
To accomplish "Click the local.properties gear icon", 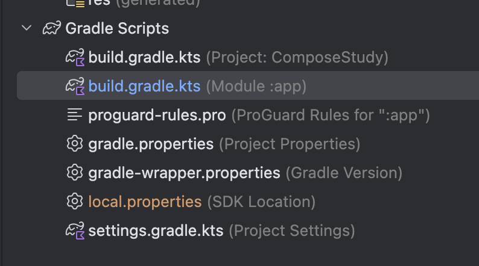I will (x=75, y=202).
